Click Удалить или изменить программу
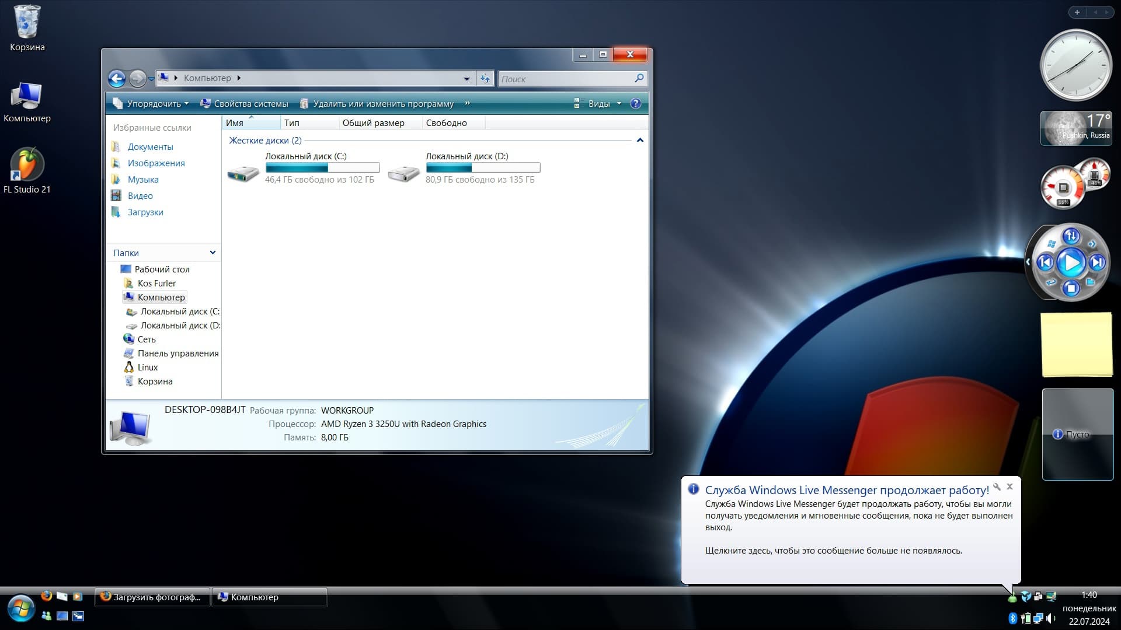 [377, 104]
